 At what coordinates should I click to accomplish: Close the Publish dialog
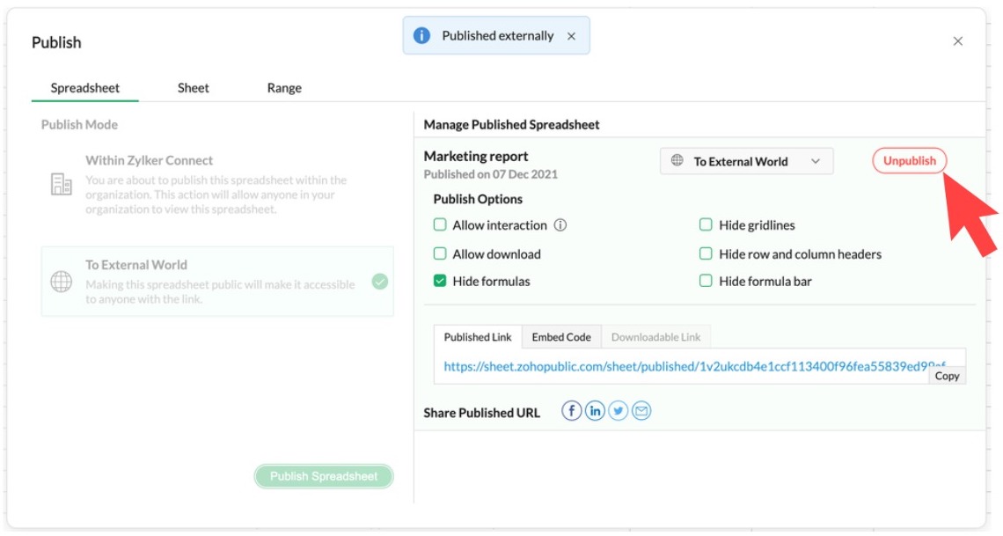958,41
